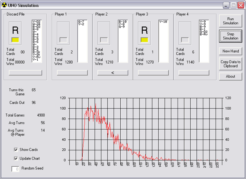
Task: Click Player 3's played card 'R'
Action: click(x=145, y=30)
